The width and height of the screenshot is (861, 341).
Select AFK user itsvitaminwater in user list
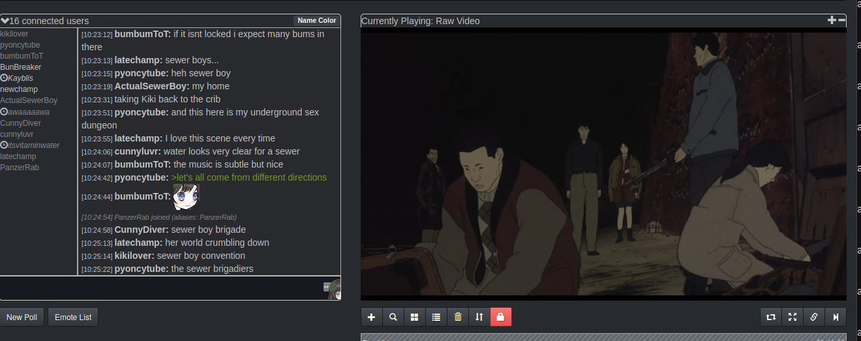[x=30, y=145]
